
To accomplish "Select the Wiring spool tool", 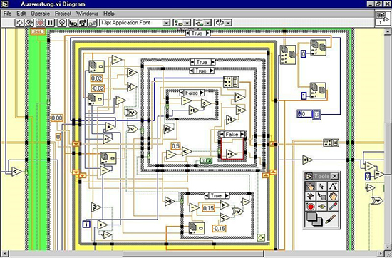I will tap(310, 197).
